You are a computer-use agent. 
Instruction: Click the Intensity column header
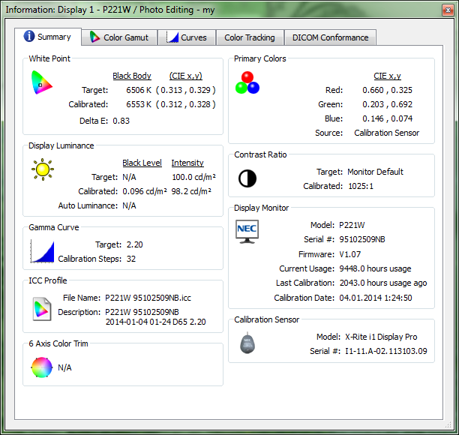[187, 163]
